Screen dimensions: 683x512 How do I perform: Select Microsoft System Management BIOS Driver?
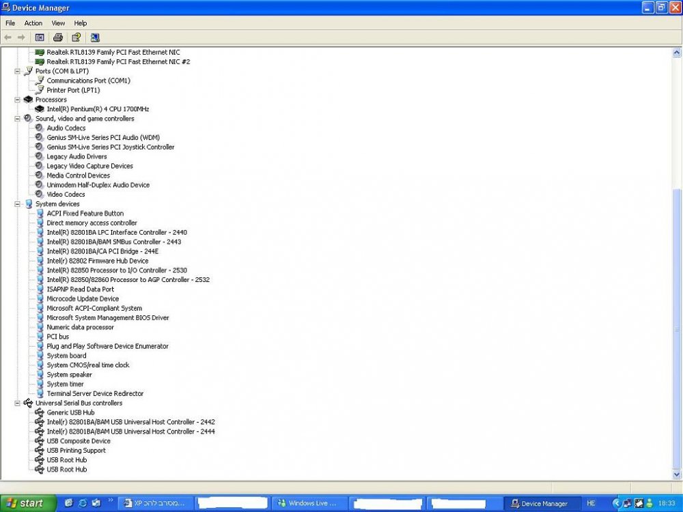click(108, 318)
